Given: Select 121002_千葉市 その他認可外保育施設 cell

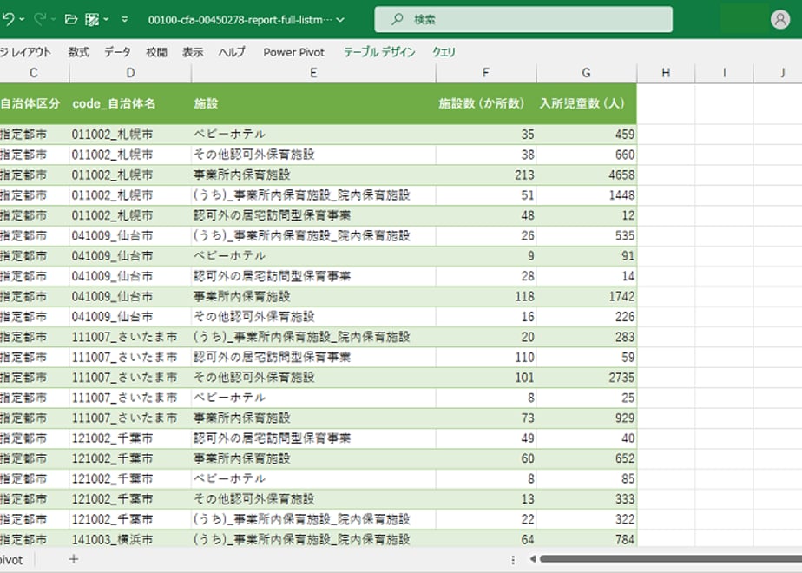Looking at the screenshot, I should [x=313, y=499].
